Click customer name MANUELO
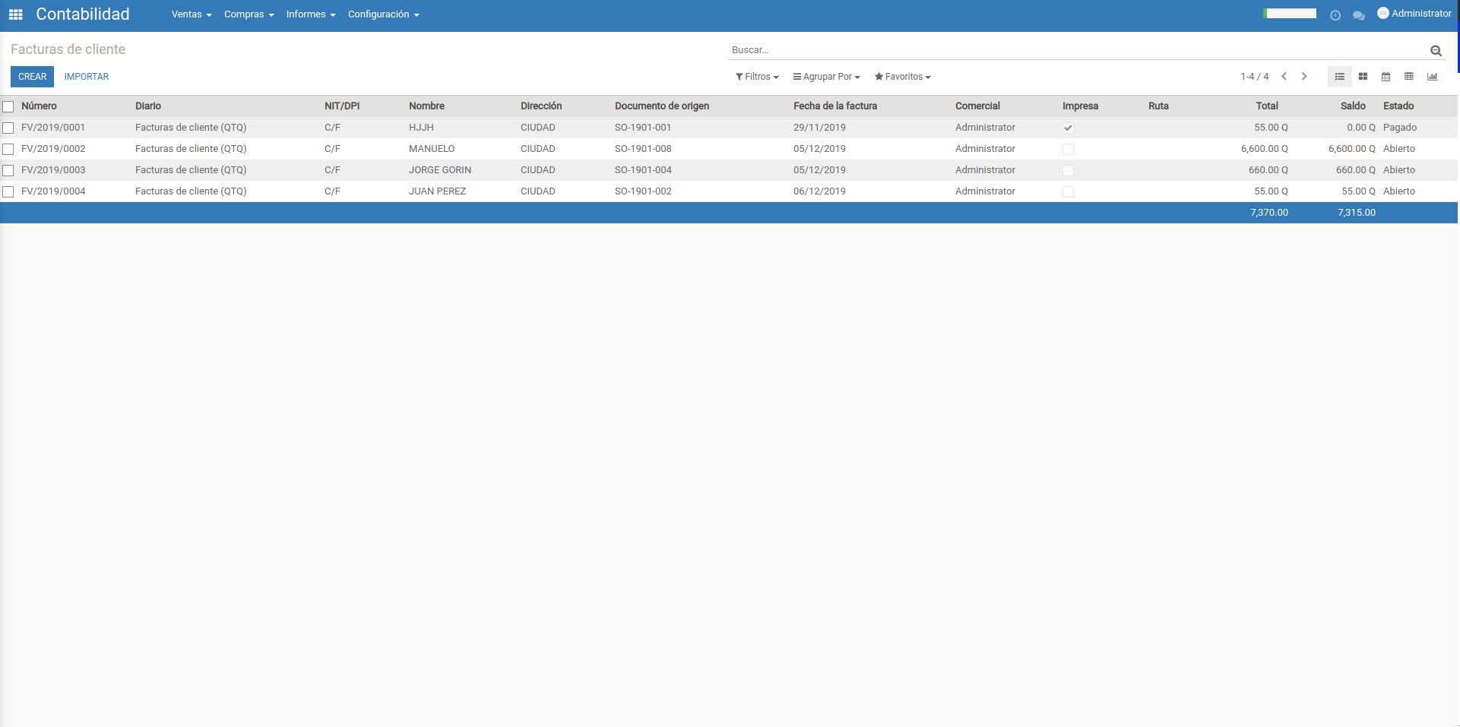 pos(432,149)
